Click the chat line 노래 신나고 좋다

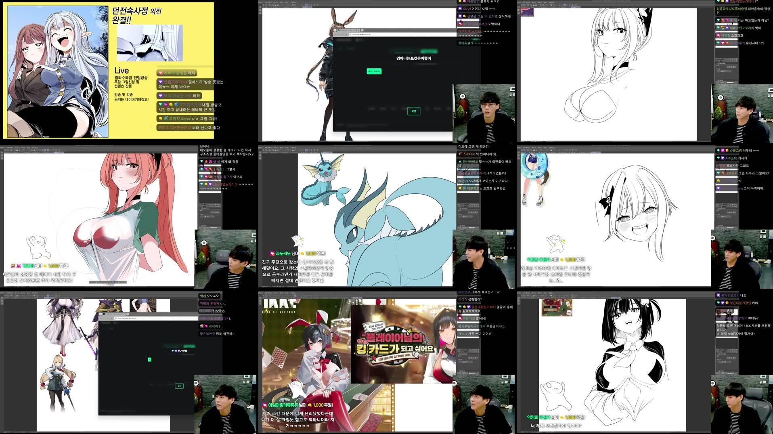coord(189,128)
